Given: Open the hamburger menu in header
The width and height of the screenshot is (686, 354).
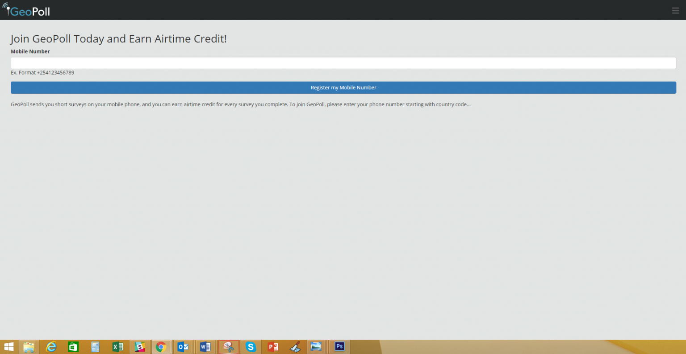Looking at the screenshot, I should (x=675, y=11).
